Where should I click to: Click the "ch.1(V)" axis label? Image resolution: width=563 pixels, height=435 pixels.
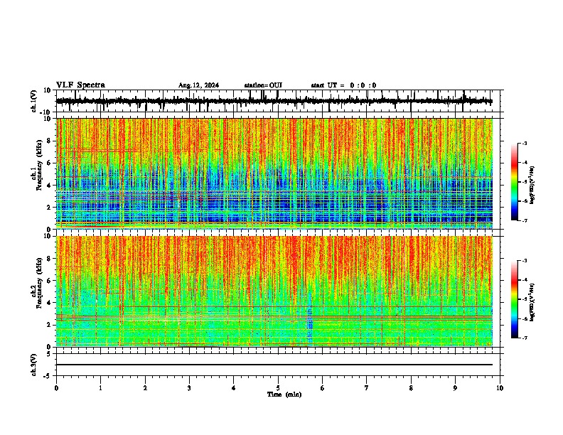(x=34, y=101)
